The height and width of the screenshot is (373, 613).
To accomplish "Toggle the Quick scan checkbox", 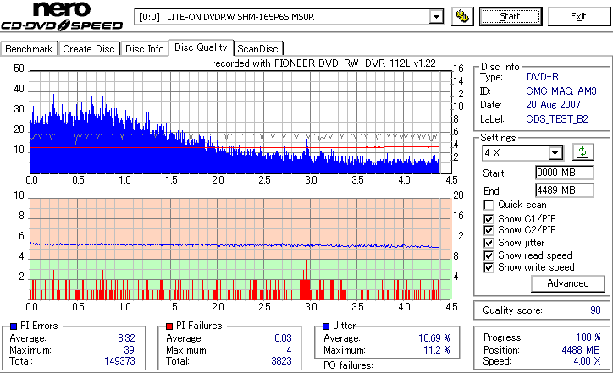I will (489, 205).
